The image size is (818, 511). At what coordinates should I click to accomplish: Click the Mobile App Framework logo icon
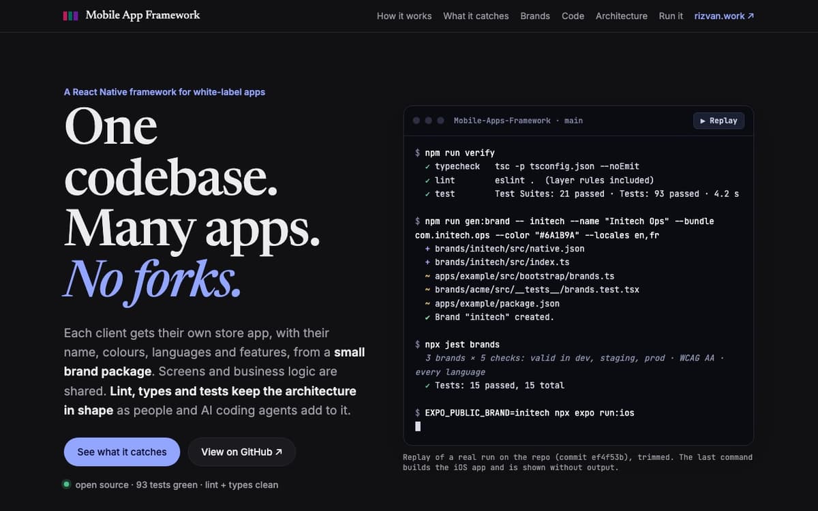[x=70, y=15]
